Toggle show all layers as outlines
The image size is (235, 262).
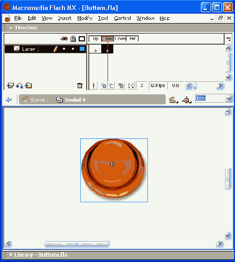(82, 39)
